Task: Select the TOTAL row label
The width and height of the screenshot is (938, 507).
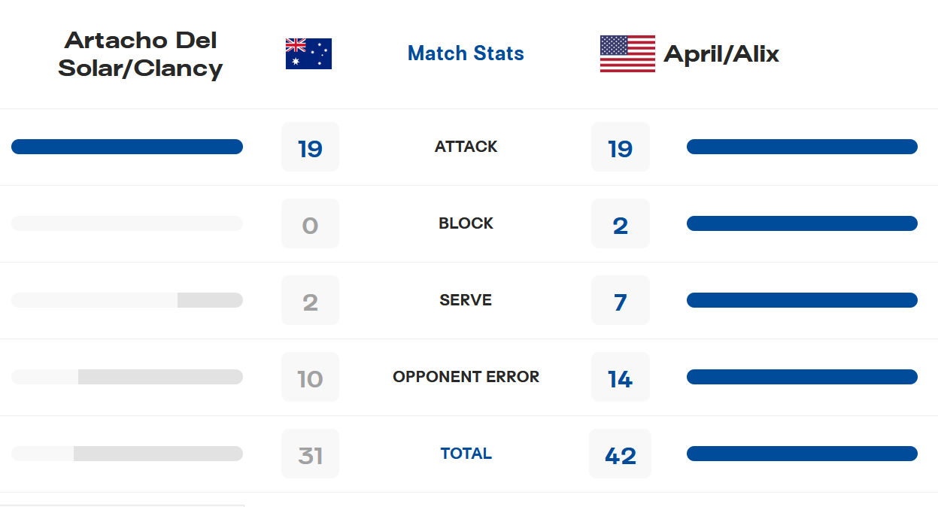Action: (466, 454)
